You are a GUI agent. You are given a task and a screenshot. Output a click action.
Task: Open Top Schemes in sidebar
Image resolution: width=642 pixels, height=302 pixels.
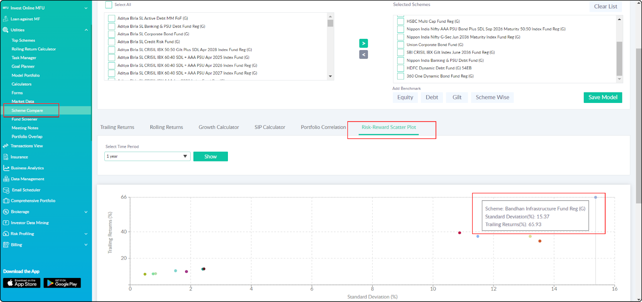tap(23, 40)
